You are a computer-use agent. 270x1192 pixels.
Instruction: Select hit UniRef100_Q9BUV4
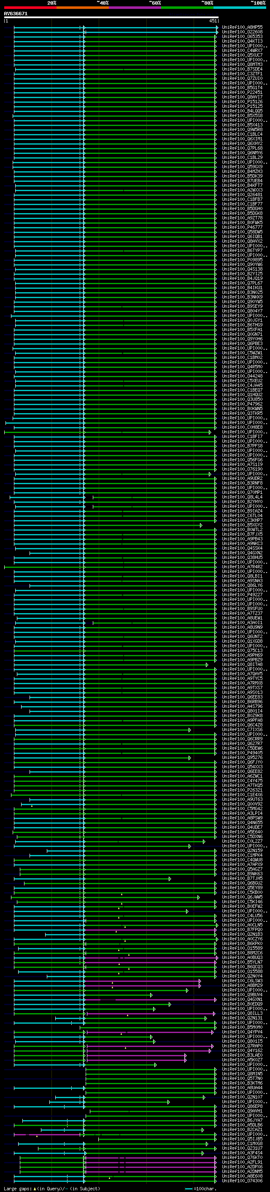[x=242, y=995]
